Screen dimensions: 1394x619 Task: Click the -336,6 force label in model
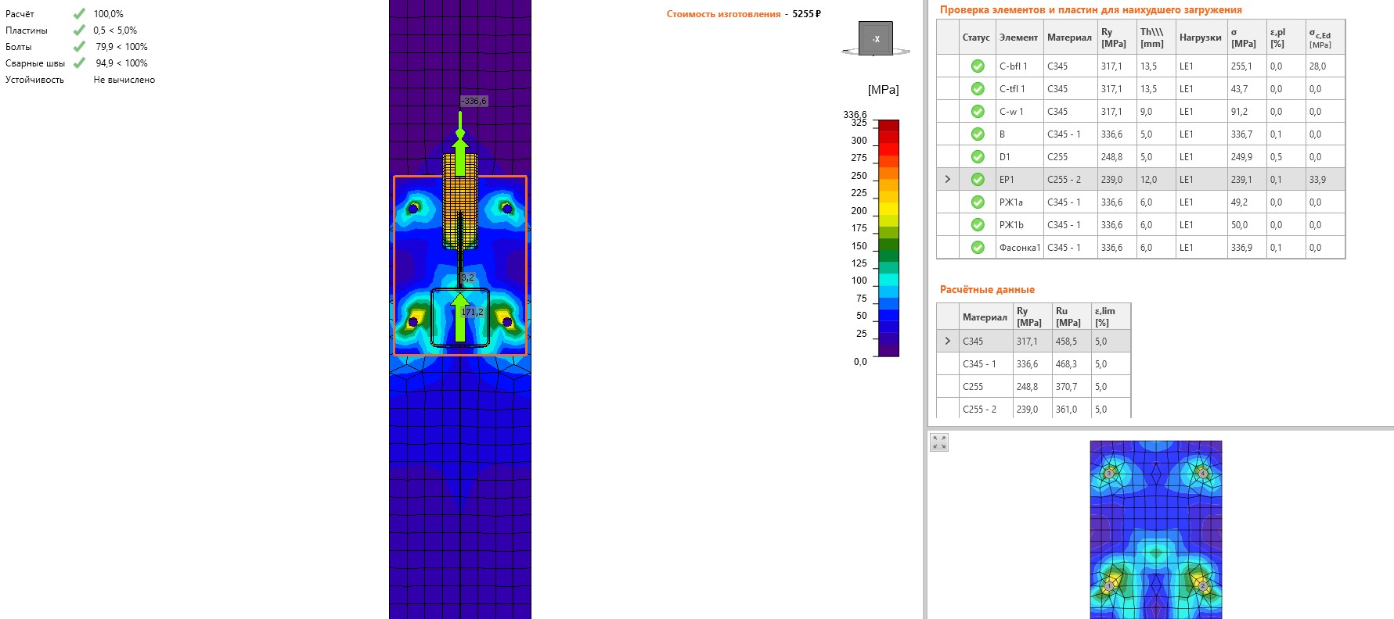[474, 101]
